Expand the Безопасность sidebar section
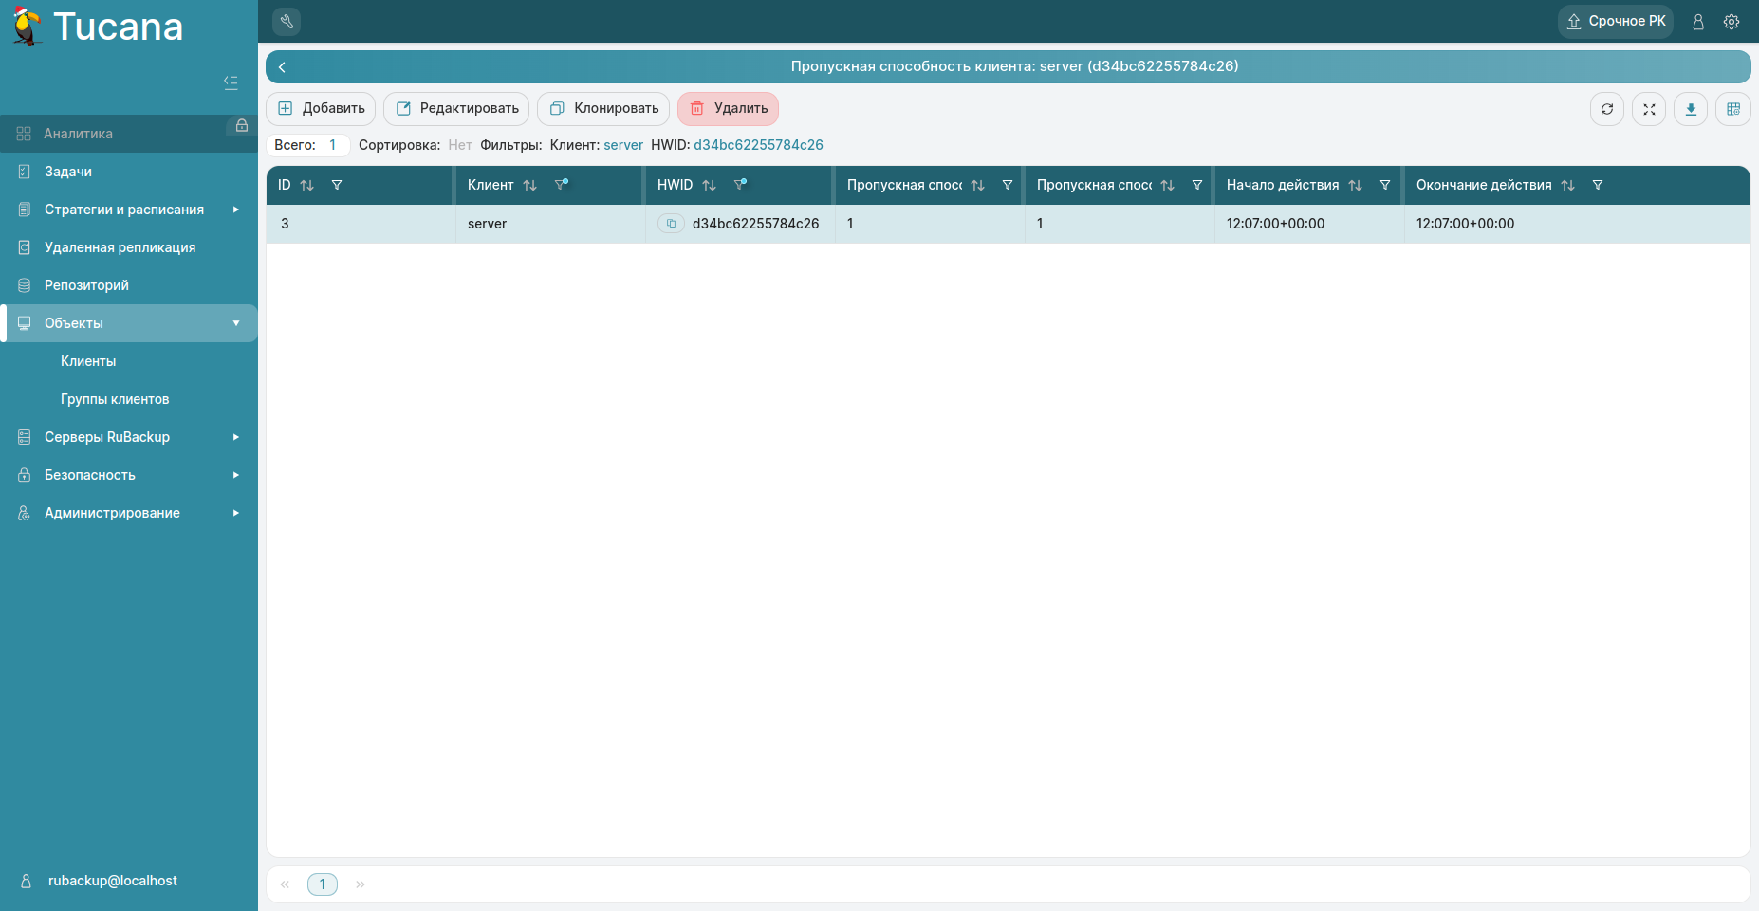The image size is (1759, 911). [128, 474]
